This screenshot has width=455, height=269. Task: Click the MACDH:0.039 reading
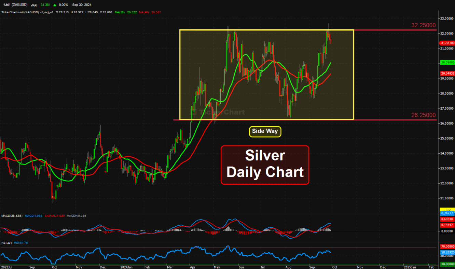(76, 216)
